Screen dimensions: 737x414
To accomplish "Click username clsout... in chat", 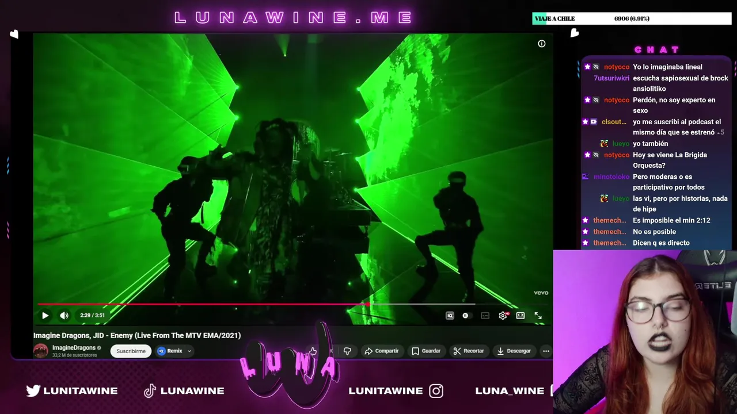I will (x=614, y=122).
